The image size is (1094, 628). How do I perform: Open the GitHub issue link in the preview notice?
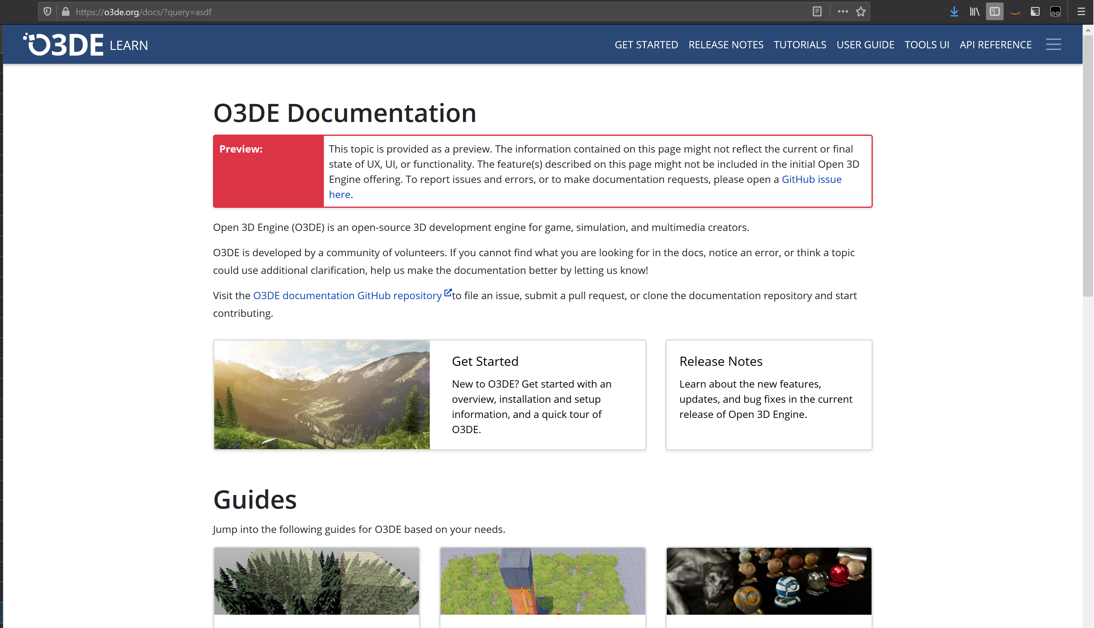click(811, 179)
